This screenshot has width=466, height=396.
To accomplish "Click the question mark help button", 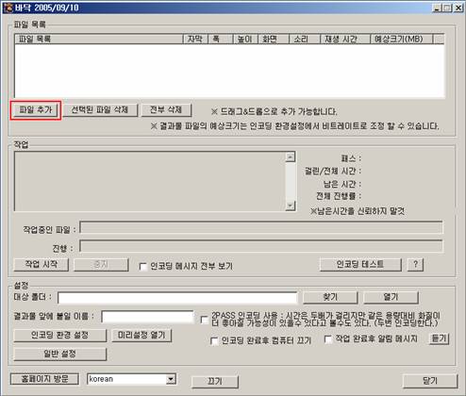I will click(415, 264).
